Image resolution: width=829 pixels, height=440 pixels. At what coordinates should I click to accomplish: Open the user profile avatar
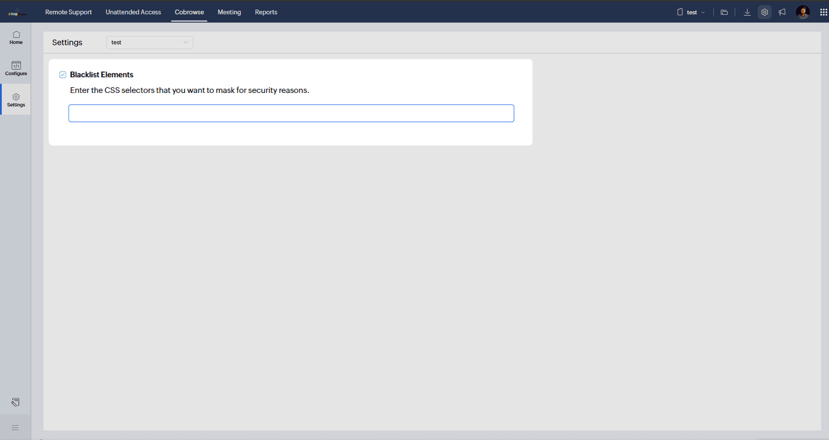click(803, 12)
